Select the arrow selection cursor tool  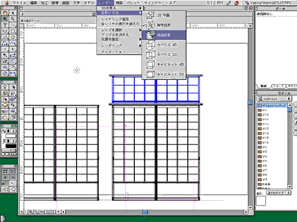pos(13,13)
